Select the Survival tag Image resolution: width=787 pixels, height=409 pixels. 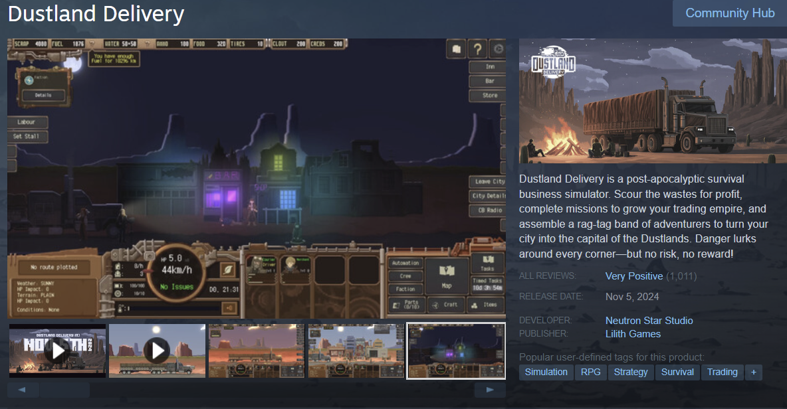pyautogui.click(x=677, y=372)
